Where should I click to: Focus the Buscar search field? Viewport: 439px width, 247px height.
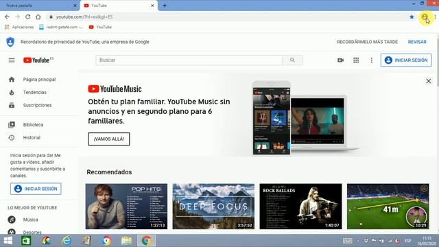tap(189, 60)
